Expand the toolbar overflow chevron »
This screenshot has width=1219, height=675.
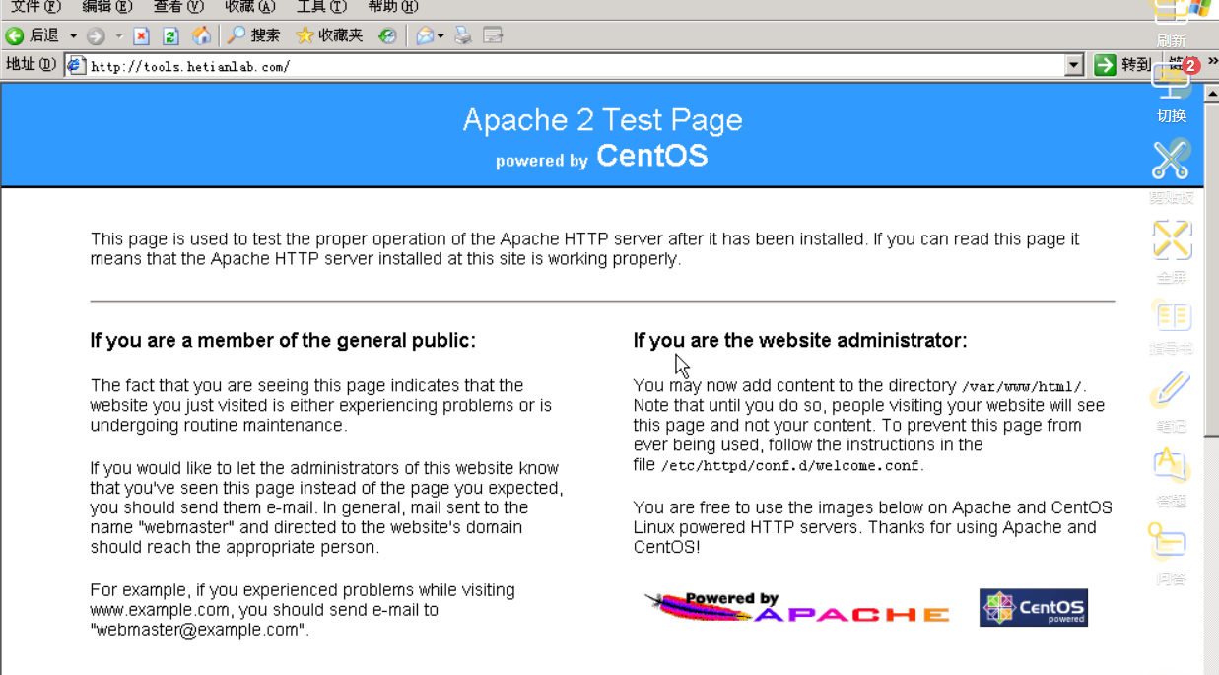pos(1212,61)
